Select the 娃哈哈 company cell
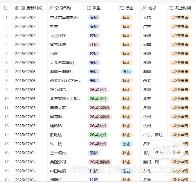Screen dimensions: 196x183 point(66,125)
